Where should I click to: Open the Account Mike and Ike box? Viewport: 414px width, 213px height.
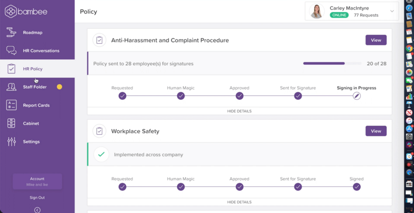point(37,181)
